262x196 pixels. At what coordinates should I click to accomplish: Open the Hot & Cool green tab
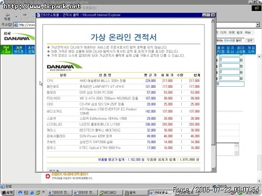(x=6, y=50)
